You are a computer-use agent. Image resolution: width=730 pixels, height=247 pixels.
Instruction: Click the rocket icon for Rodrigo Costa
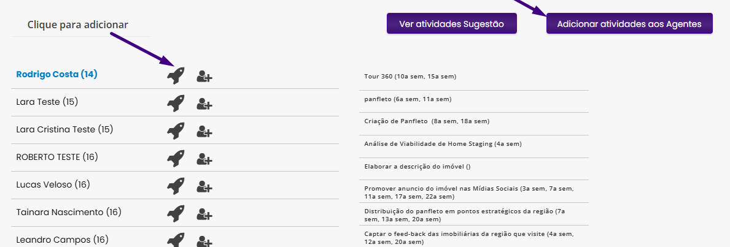click(176, 75)
